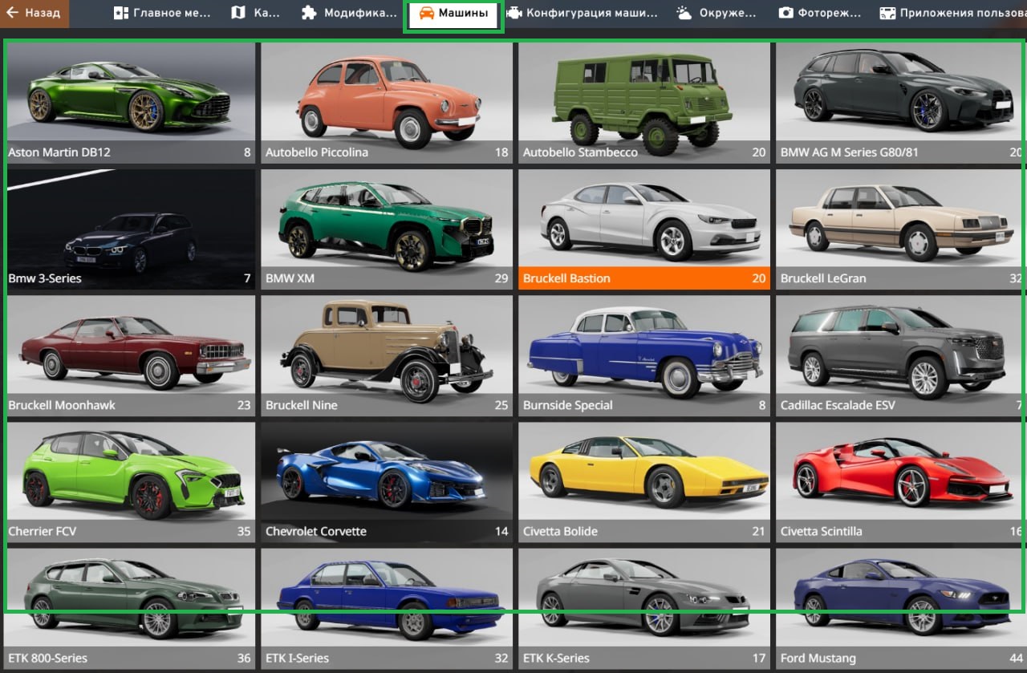Viewport: 1027px width, 673px height.
Task: Open the Конфигурация машины tab
Action: (x=582, y=13)
